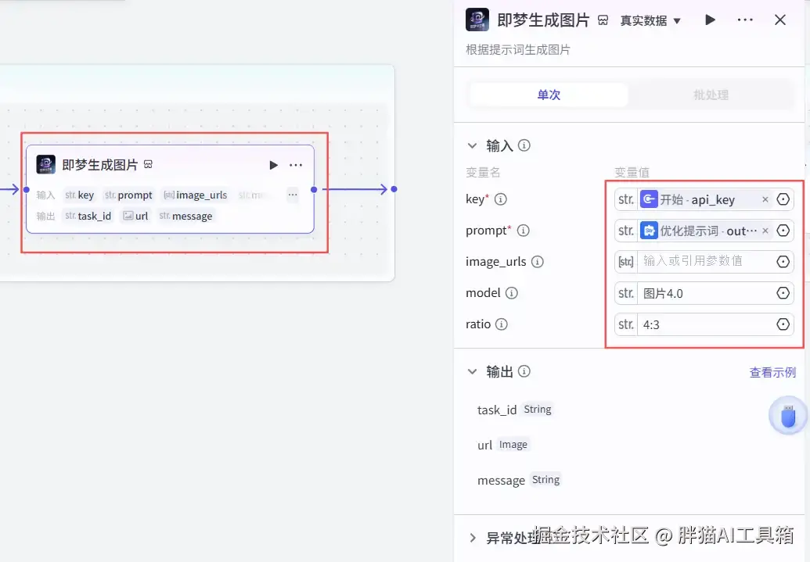Click the url Image output row

tap(502, 445)
